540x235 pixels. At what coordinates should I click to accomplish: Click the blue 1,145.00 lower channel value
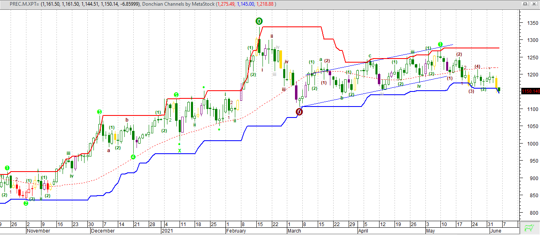tap(246, 4)
